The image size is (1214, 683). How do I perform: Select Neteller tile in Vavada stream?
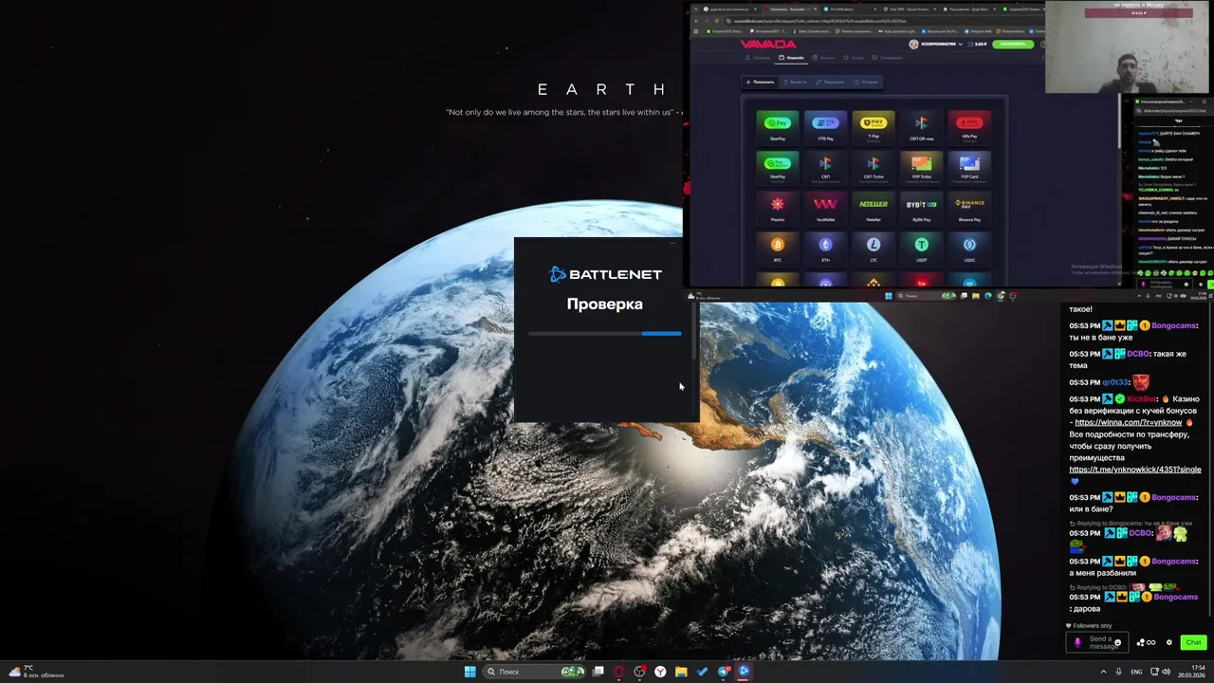tap(874, 208)
